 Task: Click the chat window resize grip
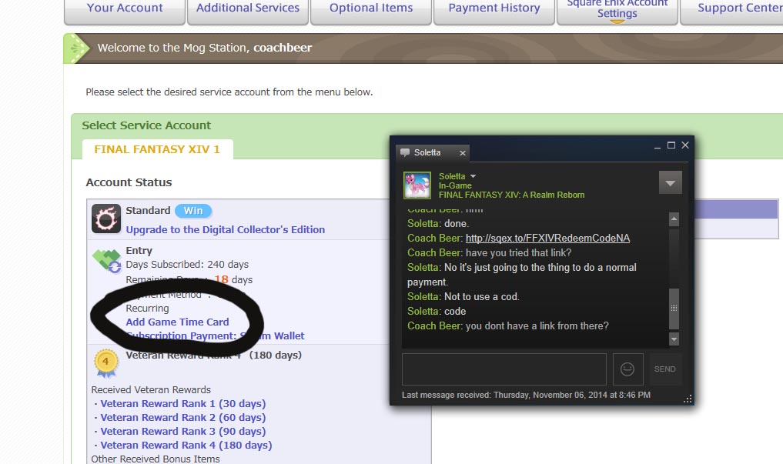pyautogui.click(x=688, y=399)
